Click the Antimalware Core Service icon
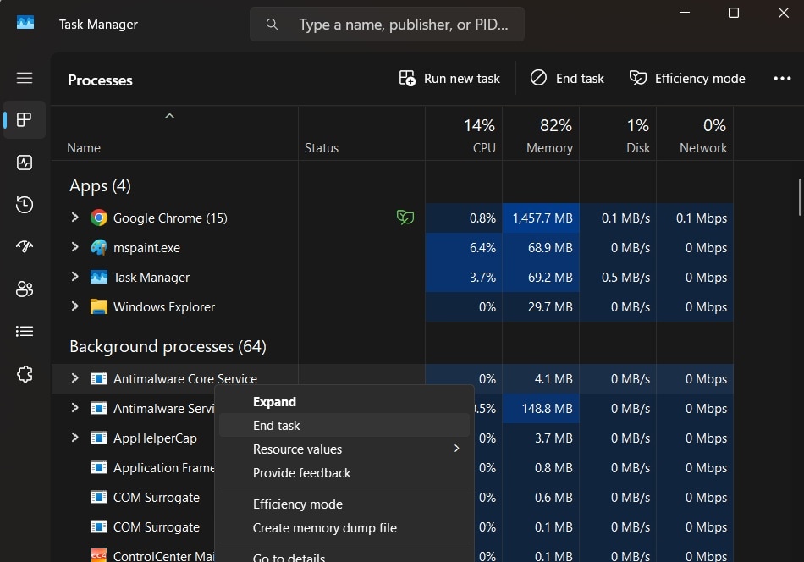Image resolution: width=804 pixels, height=562 pixels. (x=99, y=379)
